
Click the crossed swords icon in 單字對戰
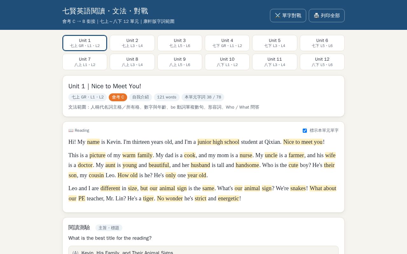[x=278, y=16]
